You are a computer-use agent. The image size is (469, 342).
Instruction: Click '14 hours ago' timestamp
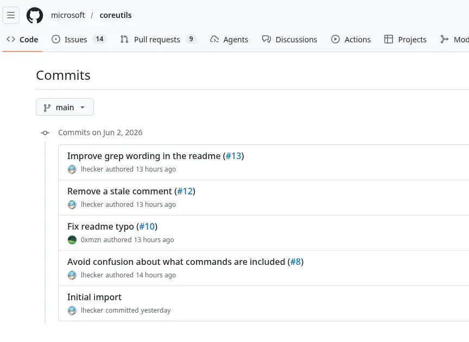(x=156, y=275)
